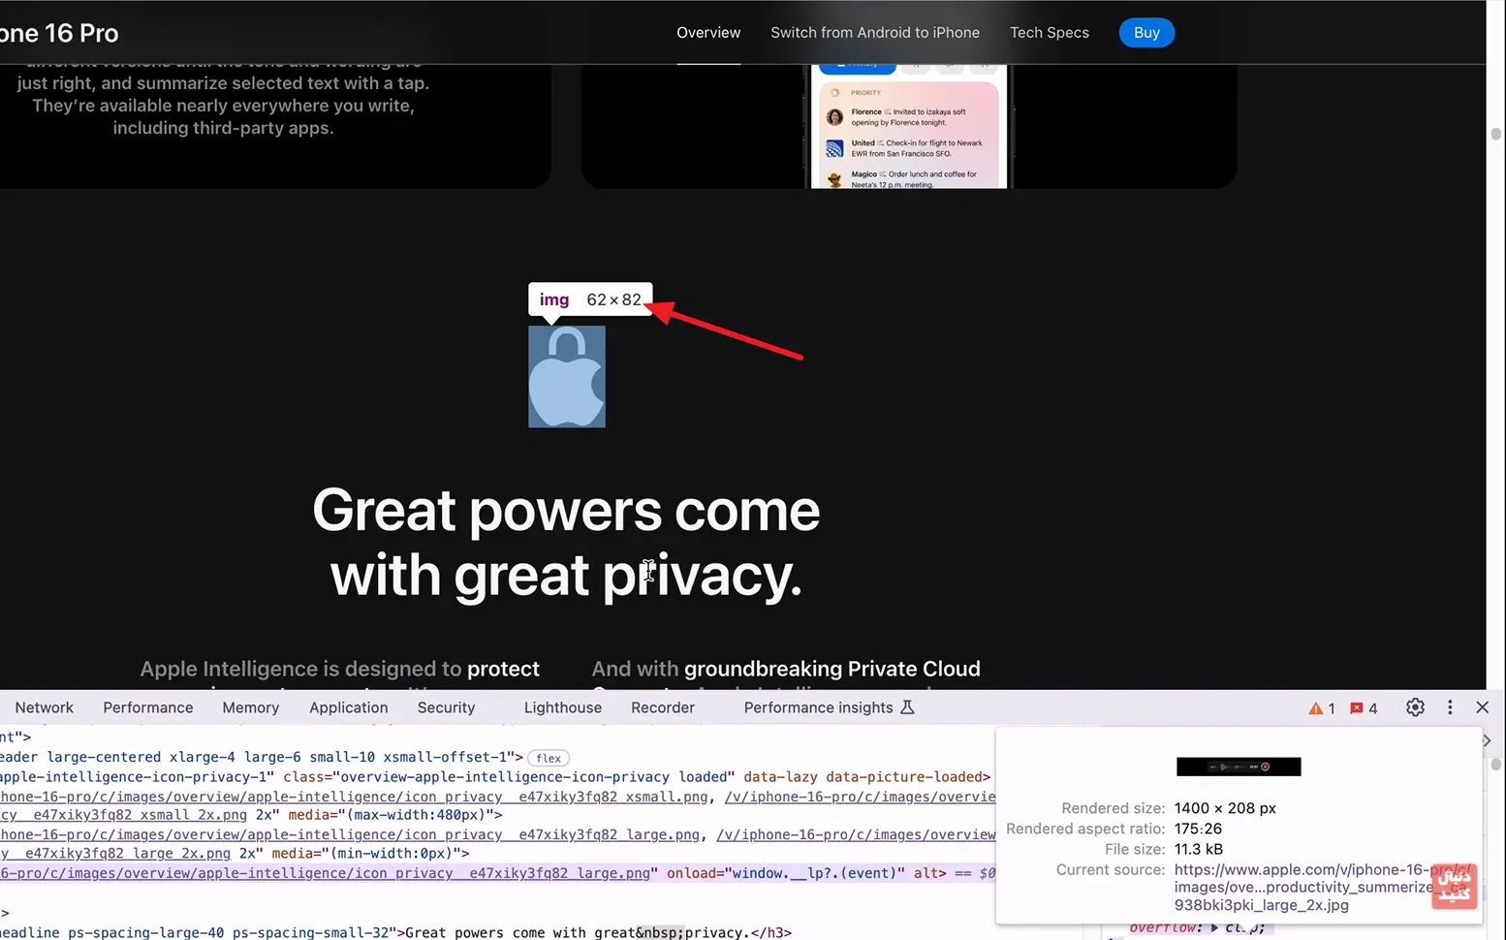Image resolution: width=1506 pixels, height=940 pixels.
Task: Click the rendered aspect ratio 175:26 value
Action: [1198, 829]
